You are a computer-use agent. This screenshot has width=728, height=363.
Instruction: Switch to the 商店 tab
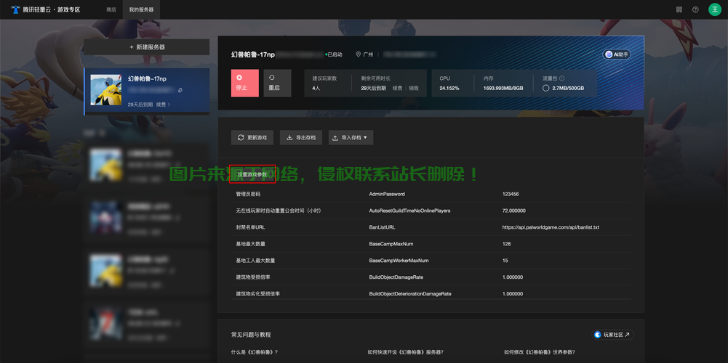[111, 9]
